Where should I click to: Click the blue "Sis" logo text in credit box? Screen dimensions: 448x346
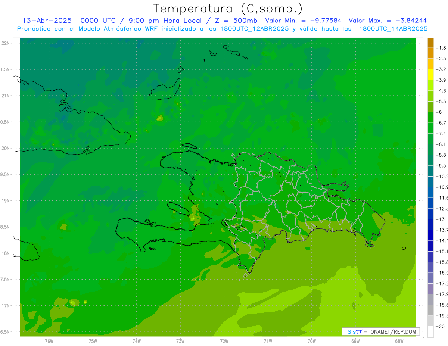[351, 331]
